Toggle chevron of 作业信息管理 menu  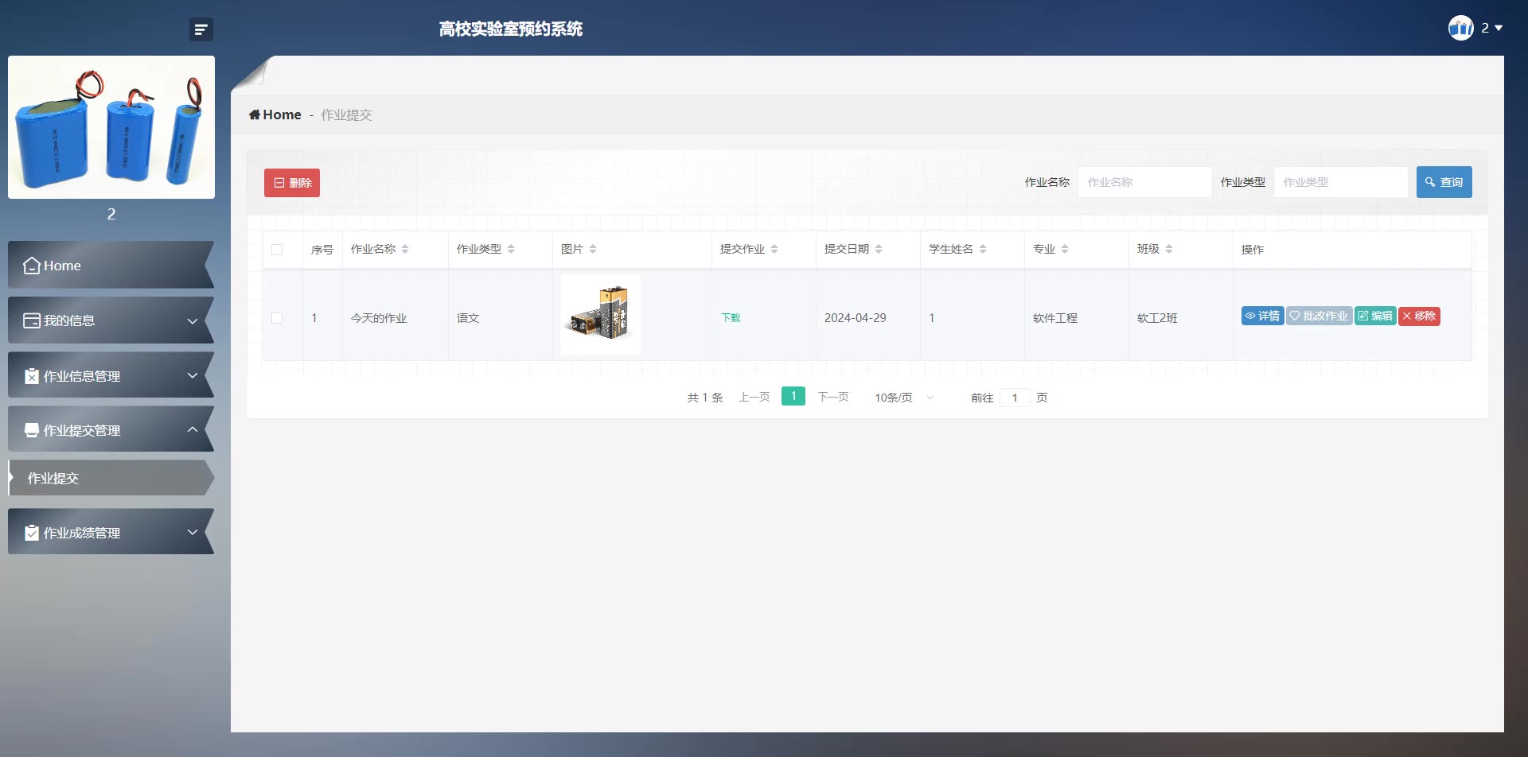click(x=192, y=375)
